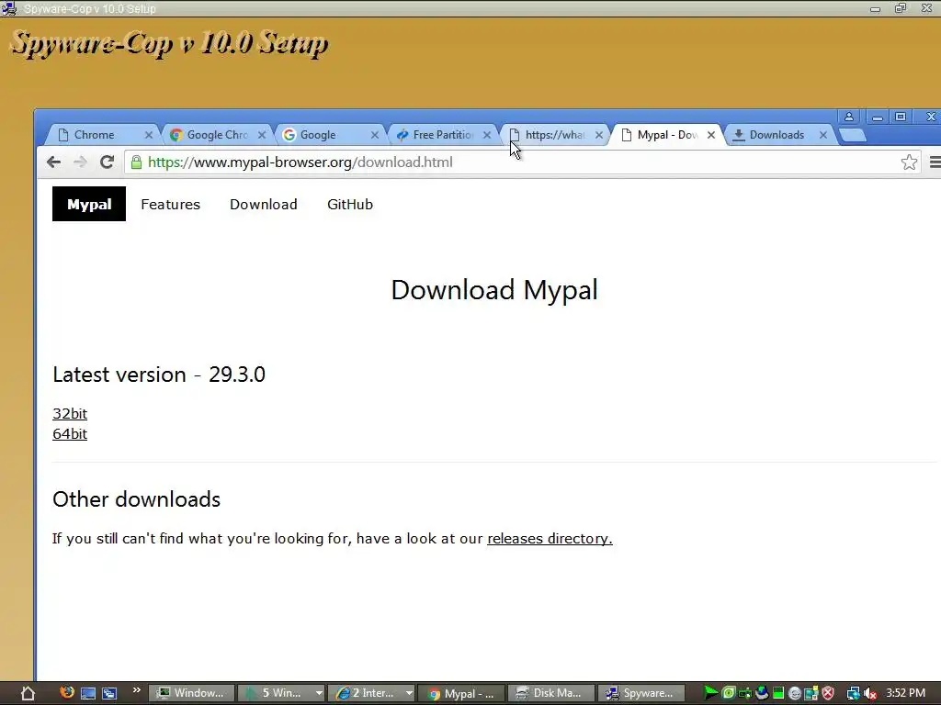
Task: Click the green circular tray icon
Action: click(728, 693)
